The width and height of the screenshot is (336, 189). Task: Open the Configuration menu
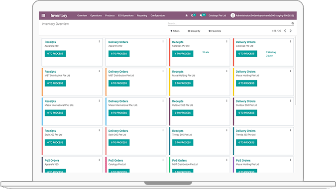(x=158, y=15)
